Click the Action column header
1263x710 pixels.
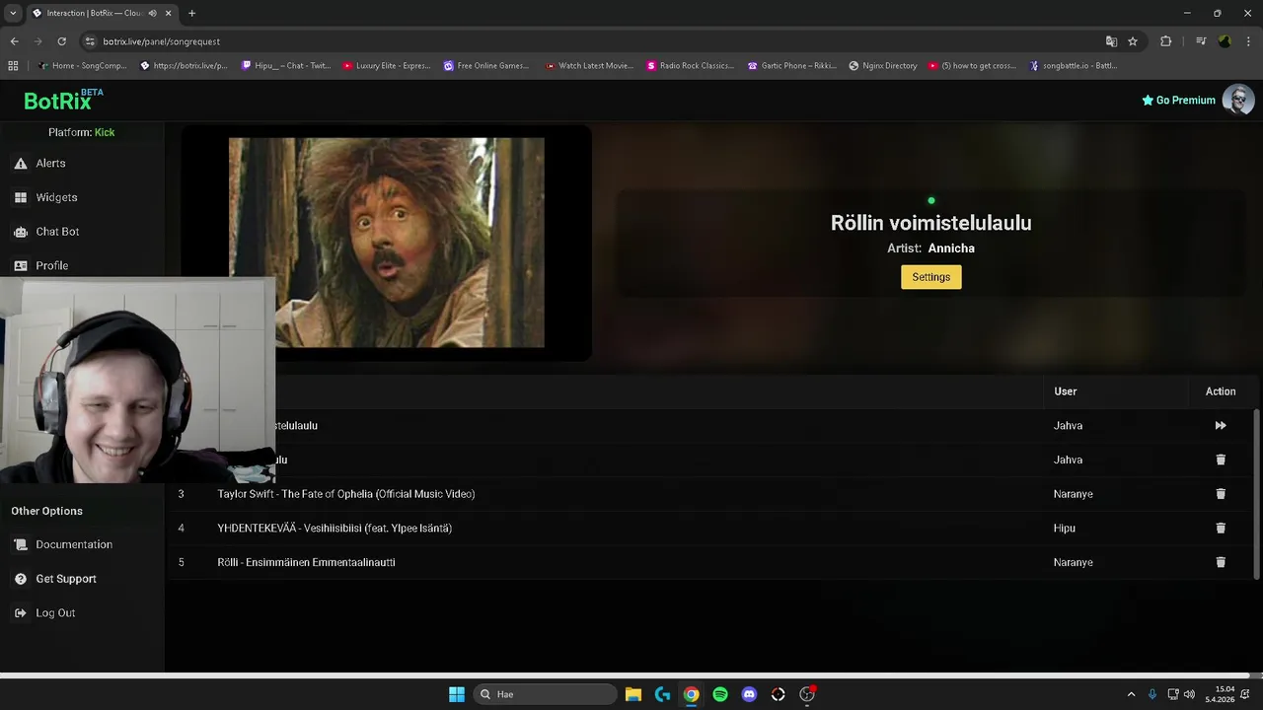[x=1221, y=391]
